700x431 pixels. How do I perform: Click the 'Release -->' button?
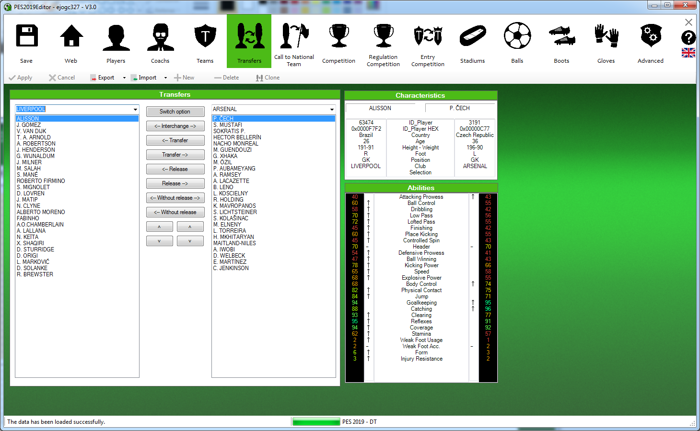click(175, 183)
